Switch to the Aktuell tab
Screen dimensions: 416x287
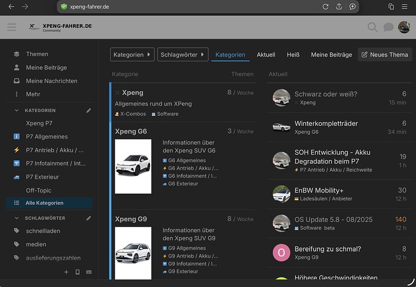coord(266,55)
